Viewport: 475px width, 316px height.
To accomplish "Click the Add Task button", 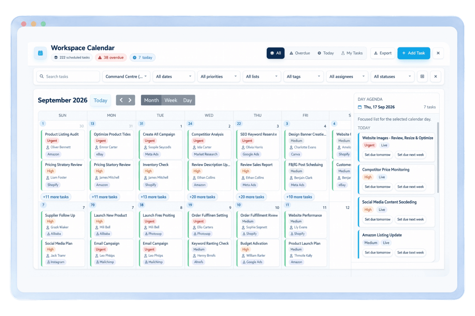I will point(414,53).
